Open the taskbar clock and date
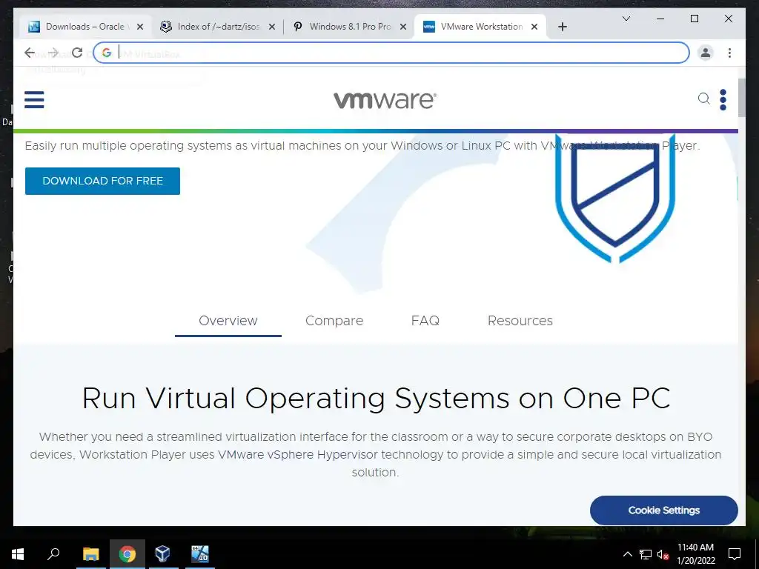Image resolution: width=759 pixels, height=569 pixels. (695, 554)
